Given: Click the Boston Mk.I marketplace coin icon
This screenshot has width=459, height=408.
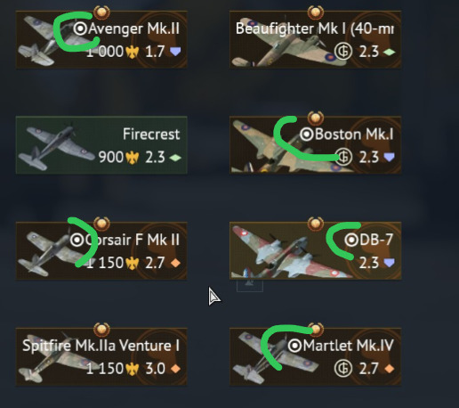Looking at the screenshot, I should 343,157.
